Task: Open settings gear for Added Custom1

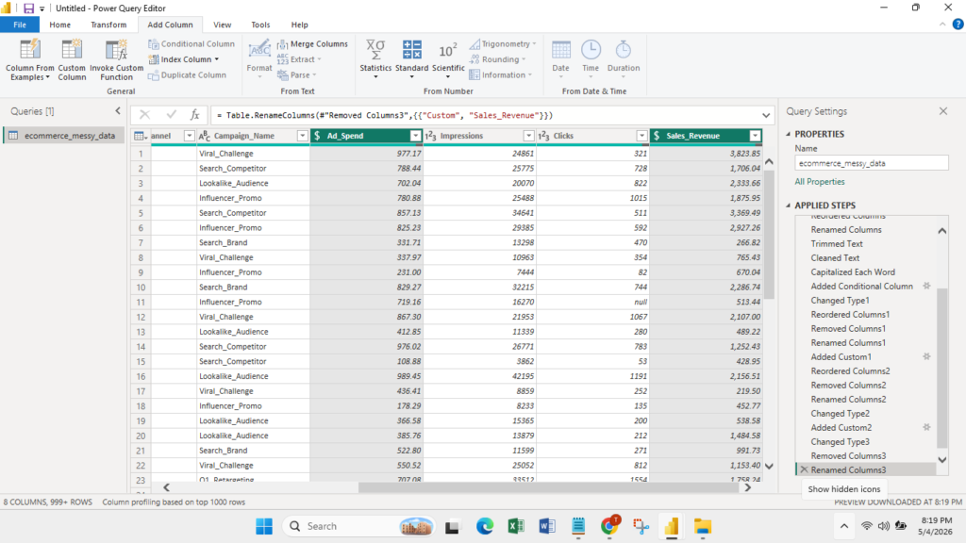Action: pyautogui.click(x=926, y=356)
